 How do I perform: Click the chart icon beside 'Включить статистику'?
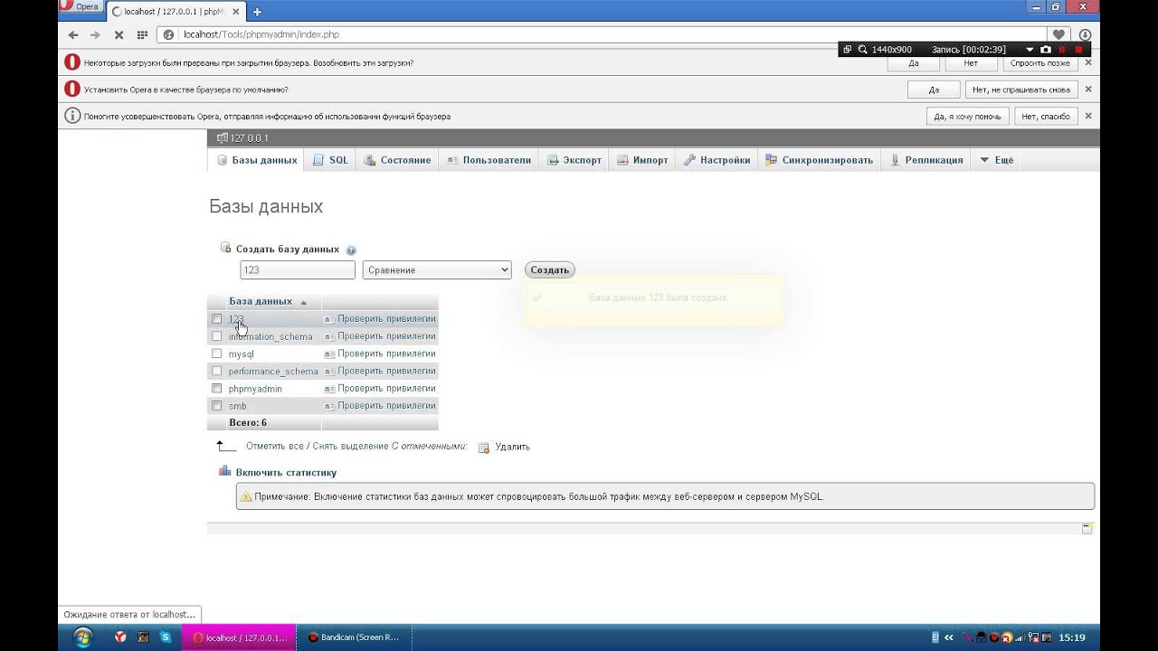click(x=225, y=471)
